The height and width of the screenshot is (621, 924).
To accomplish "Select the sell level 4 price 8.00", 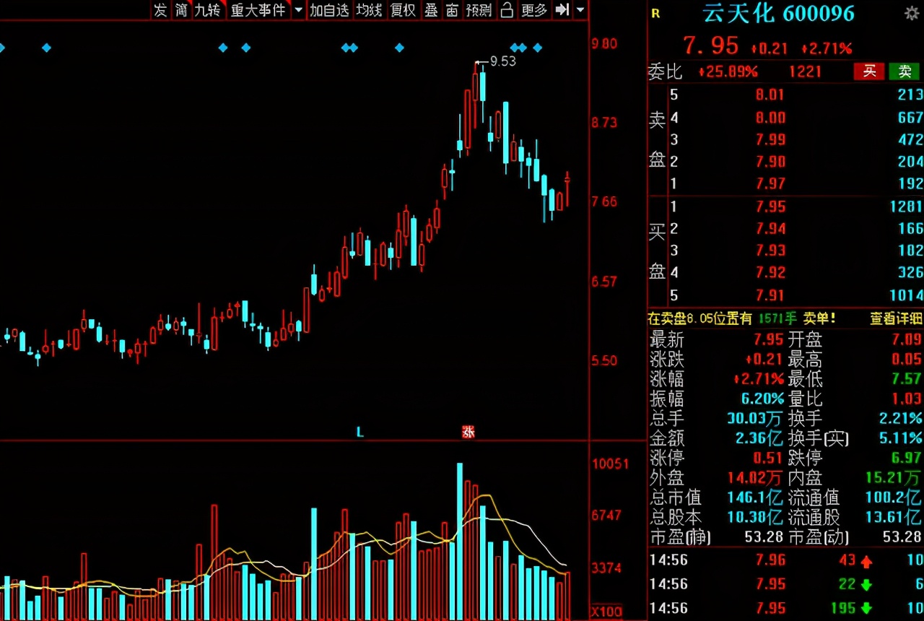I will coord(770,117).
